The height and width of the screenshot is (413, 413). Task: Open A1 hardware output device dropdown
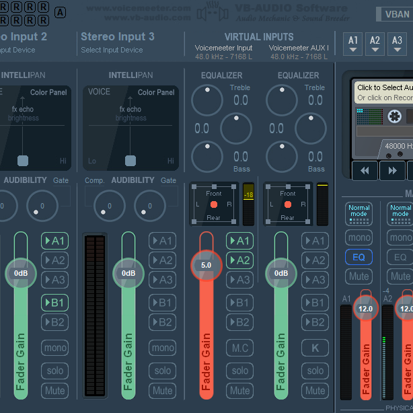(352, 44)
